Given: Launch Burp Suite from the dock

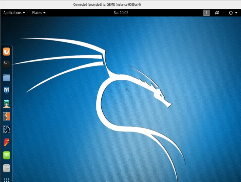Looking at the screenshot, I should [6, 116].
